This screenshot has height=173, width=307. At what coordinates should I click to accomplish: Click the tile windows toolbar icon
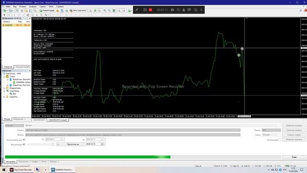(114, 11)
